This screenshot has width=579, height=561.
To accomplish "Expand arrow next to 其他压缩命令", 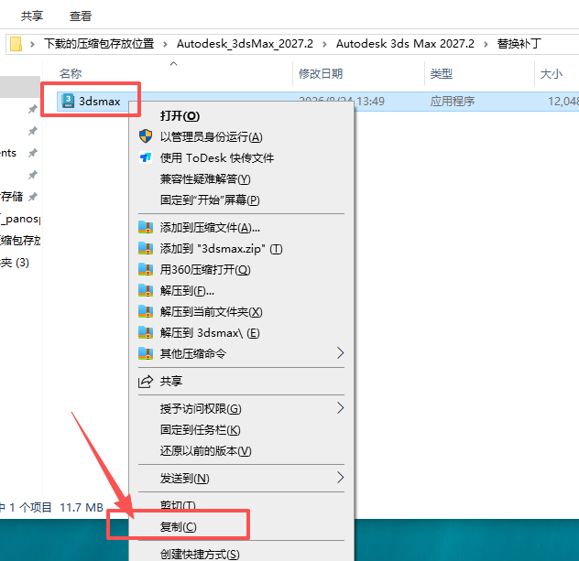I will pos(341,353).
